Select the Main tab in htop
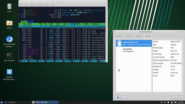 point(24,22)
